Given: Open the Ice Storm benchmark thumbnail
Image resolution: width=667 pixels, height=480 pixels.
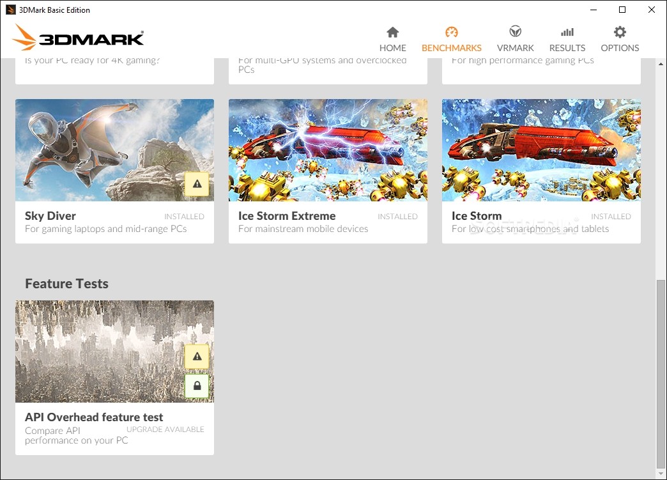Looking at the screenshot, I should point(541,150).
